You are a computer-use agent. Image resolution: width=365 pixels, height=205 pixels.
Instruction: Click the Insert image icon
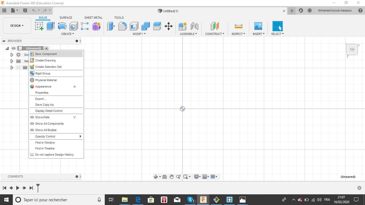tap(258, 26)
